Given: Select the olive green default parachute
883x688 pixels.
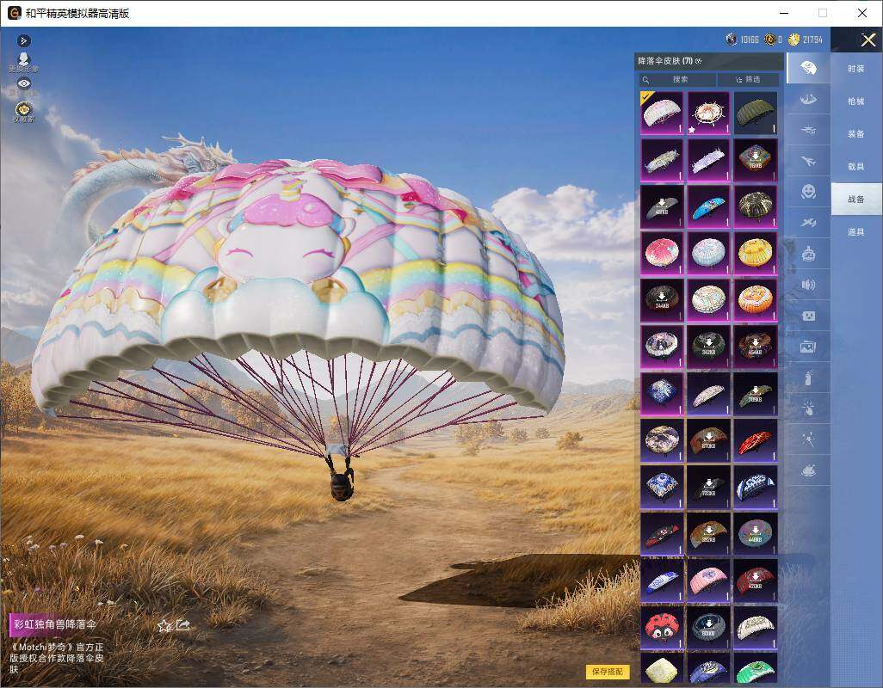Looking at the screenshot, I should pyautogui.click(x=755, y=113).
